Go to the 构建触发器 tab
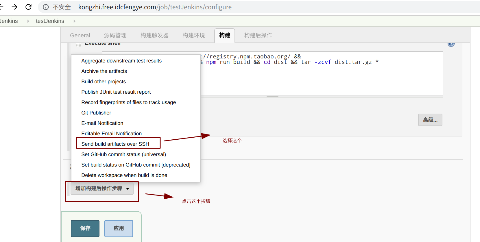This screenshot has height=242, width=480. coord(155,35)
